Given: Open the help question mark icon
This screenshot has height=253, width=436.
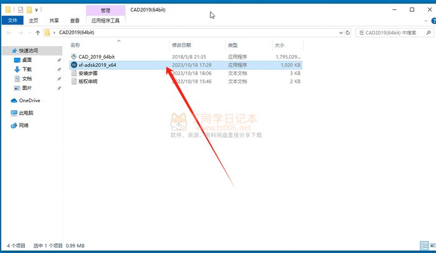Looking at the screenshot, I should point(434,21).
